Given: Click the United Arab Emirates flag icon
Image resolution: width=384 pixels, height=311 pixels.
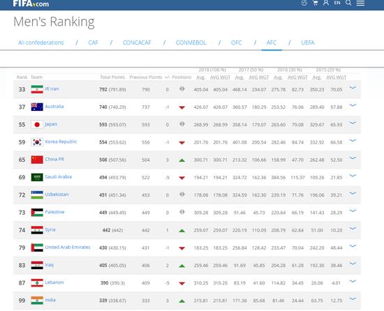Looking at the screenshot, I should tap(37, 248).
